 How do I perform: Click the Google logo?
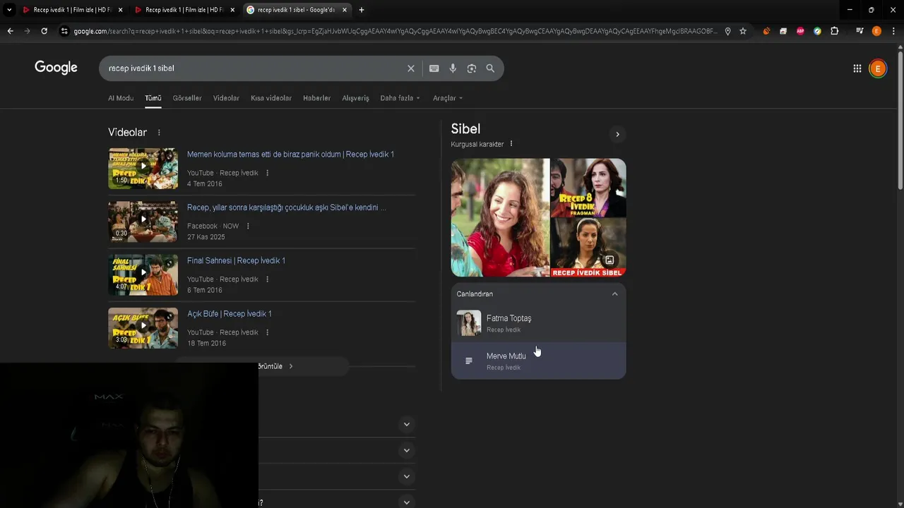[x=56, y=68]
